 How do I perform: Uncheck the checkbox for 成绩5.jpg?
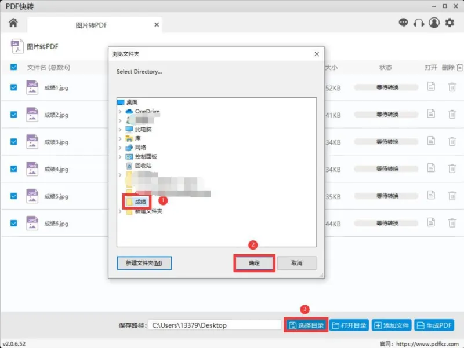pyautogui.click(x=13, y=196)
